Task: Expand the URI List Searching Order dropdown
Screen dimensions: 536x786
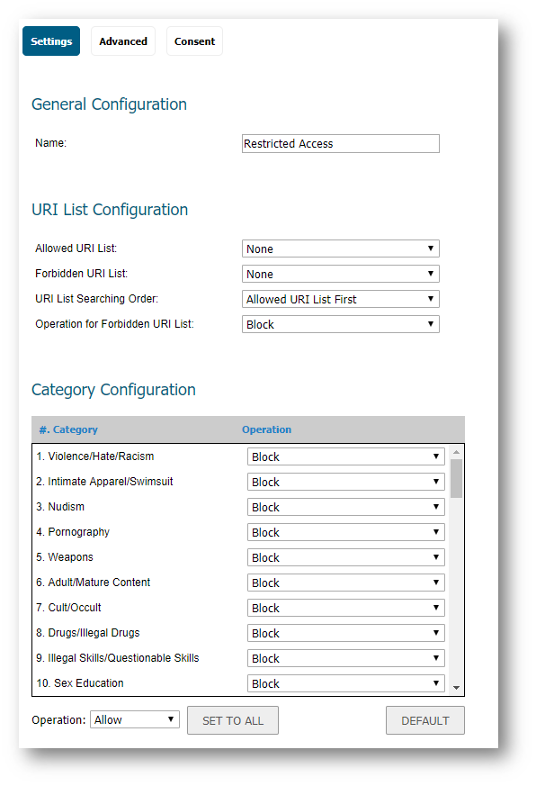Action: [341, 299]
